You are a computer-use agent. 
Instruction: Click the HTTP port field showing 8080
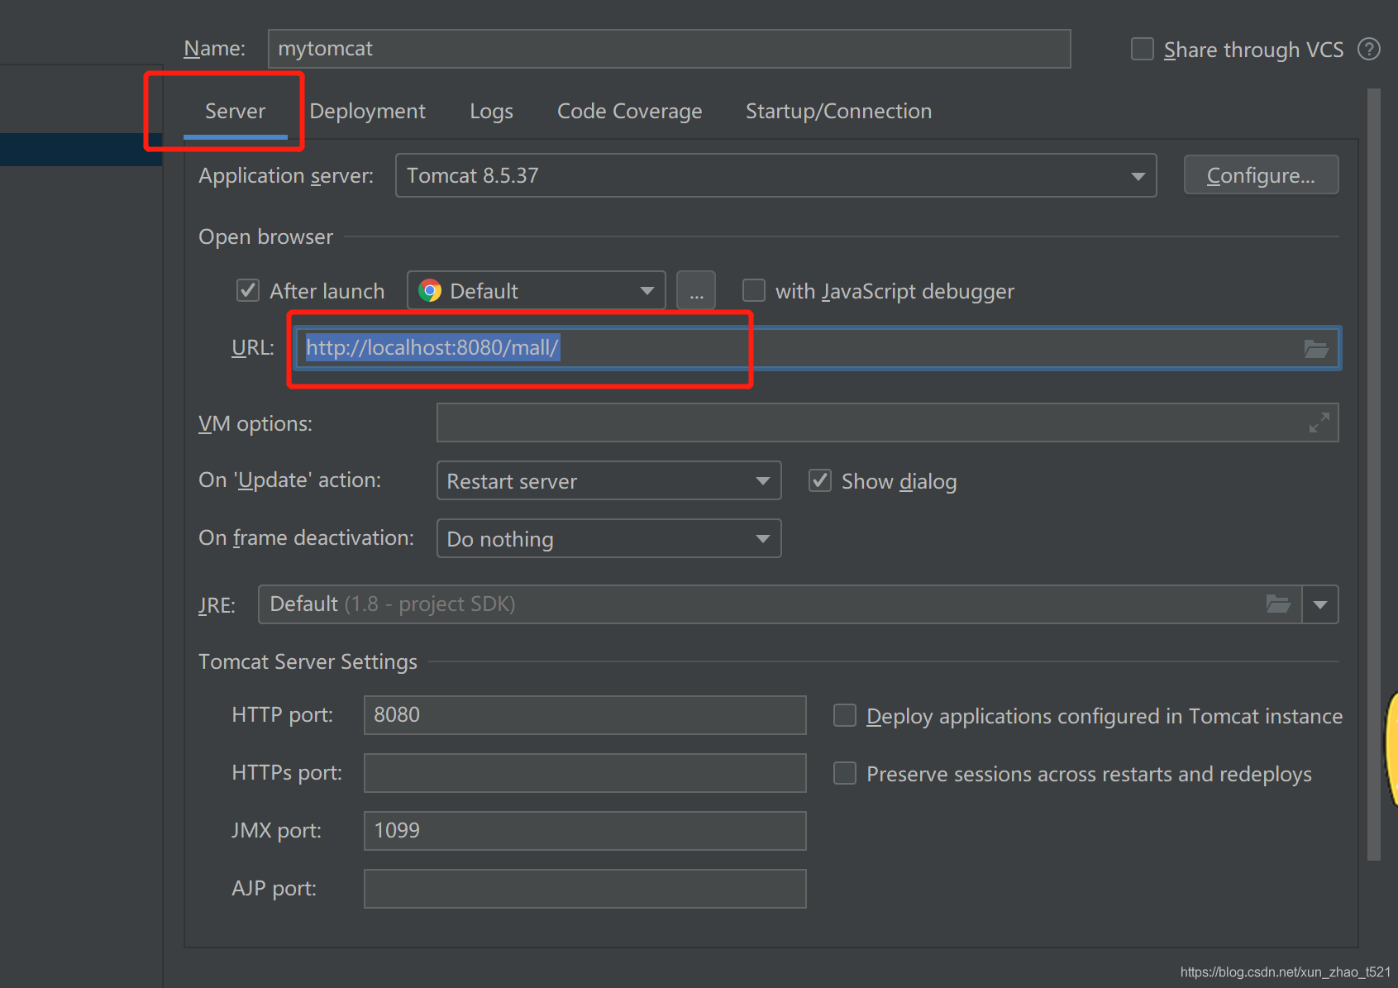(584, 715)
